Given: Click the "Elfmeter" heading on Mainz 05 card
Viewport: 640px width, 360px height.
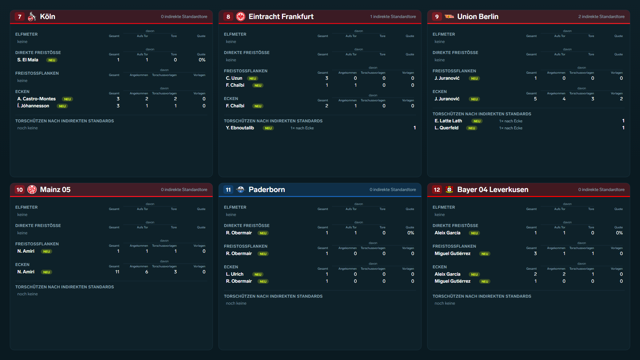Looking at the screenshot, I should click(26, 207).
